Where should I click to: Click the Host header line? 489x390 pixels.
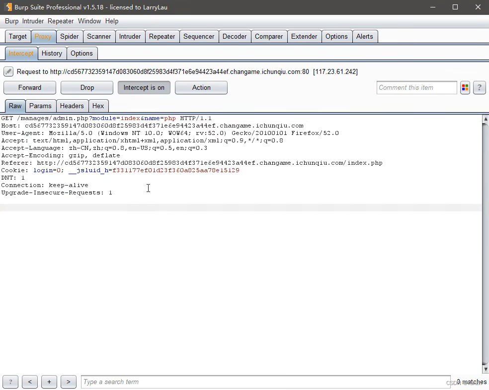[x=152, y=126]
